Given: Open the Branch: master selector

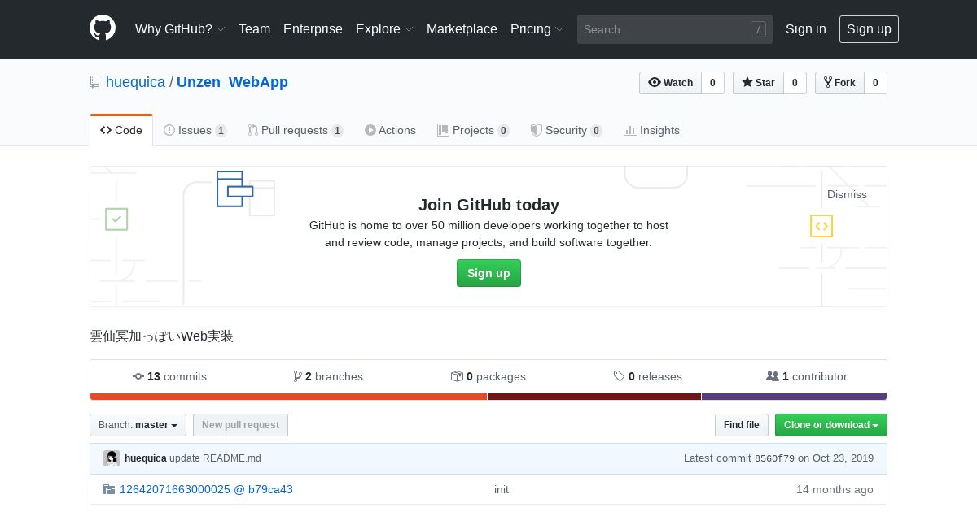Looking at the screenshot, I should click(138, 425).
